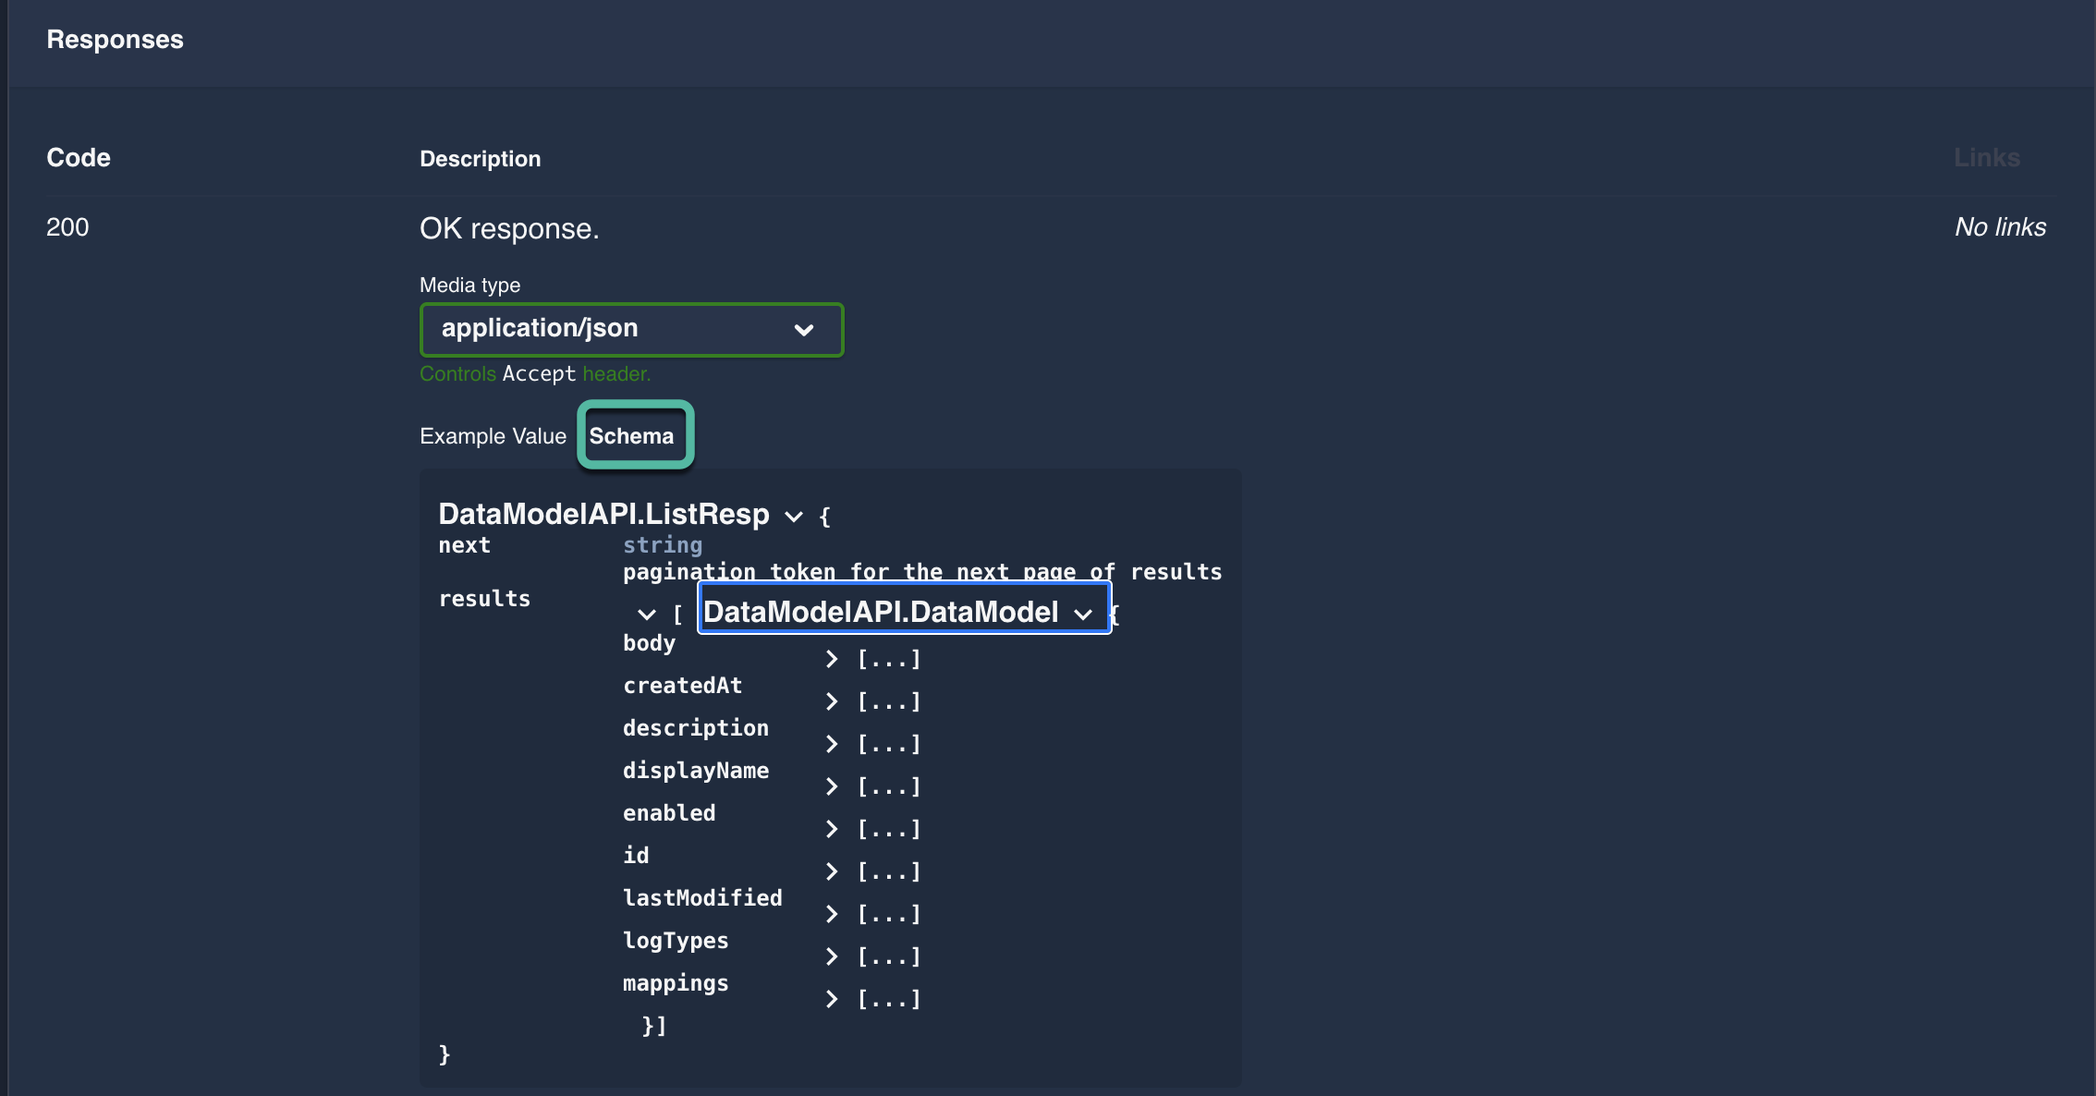Expand the mappings property

tap(831, 998)
